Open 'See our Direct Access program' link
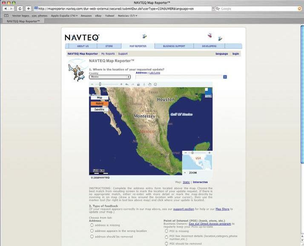The image size is (304, 246). click(x=210, y=224)
